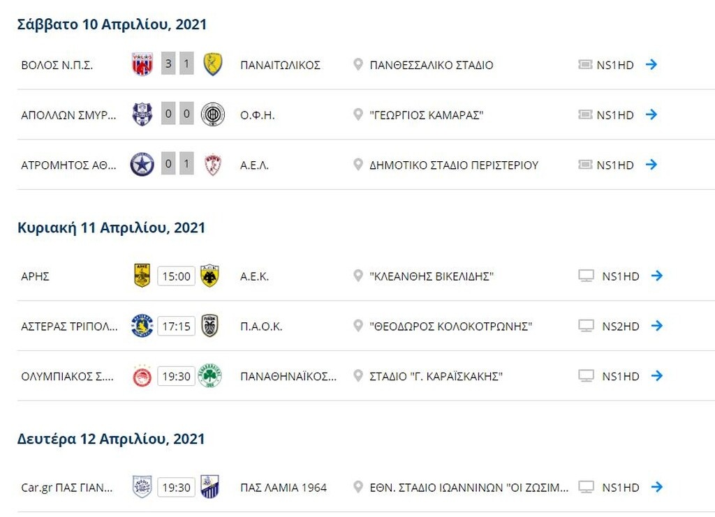Click the Ο.Φ.Η. club logo

coord(213,114)
